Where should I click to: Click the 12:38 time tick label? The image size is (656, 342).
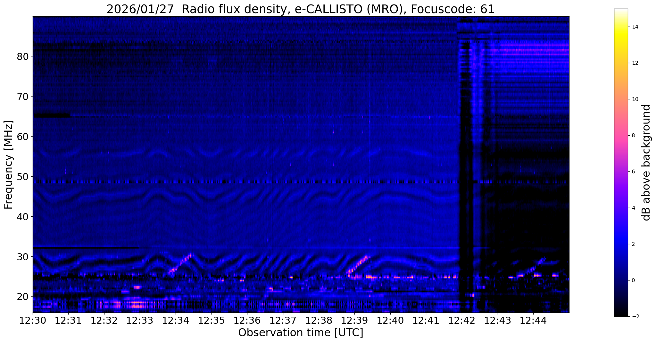pyautogui.click(x=319, y=320)
